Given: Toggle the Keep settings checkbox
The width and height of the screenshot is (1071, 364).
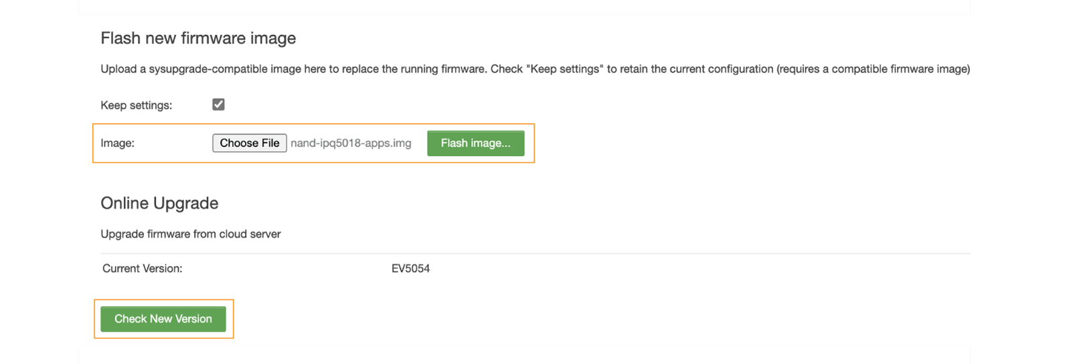Looking at the screenshot, I should [x=218, y=104].
